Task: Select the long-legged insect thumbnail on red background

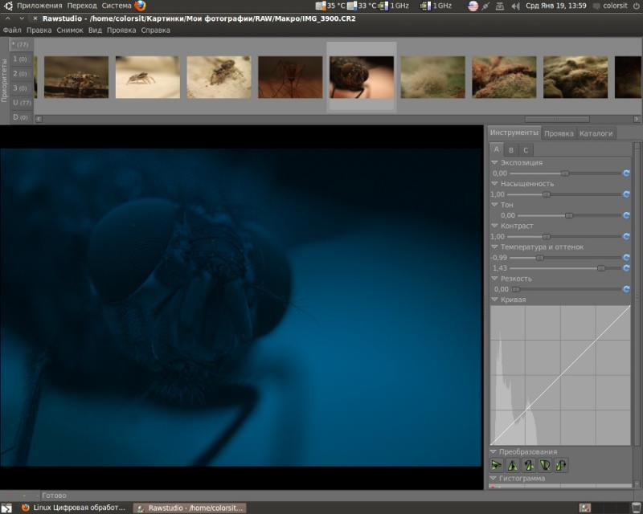Action: [x=290, y=77]
